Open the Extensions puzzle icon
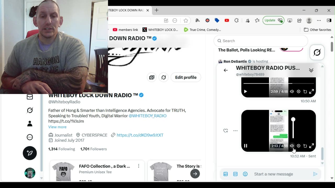This screenshot has height=188, width=335. coord(236,20)
